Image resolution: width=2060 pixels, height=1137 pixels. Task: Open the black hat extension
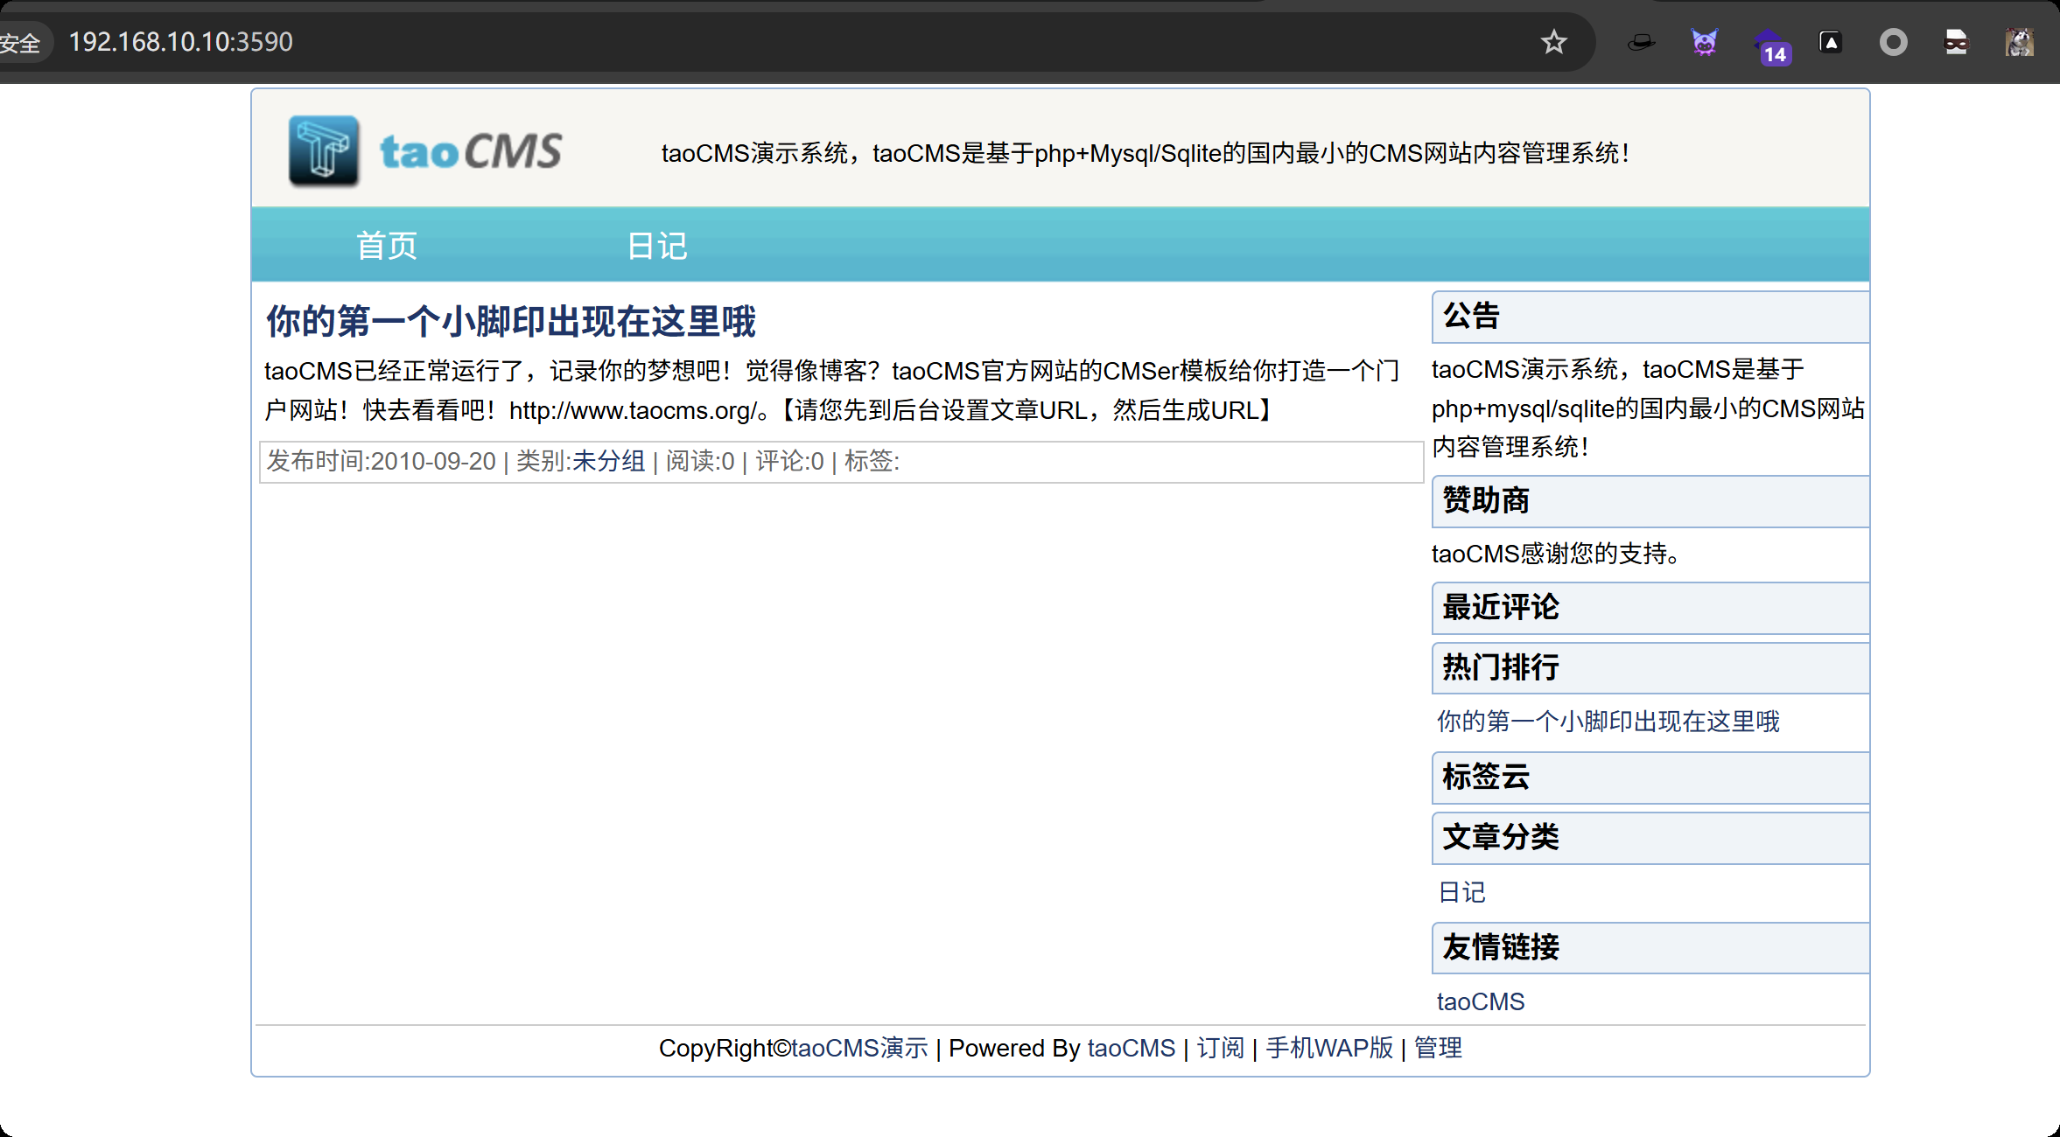coord(1641,42)
